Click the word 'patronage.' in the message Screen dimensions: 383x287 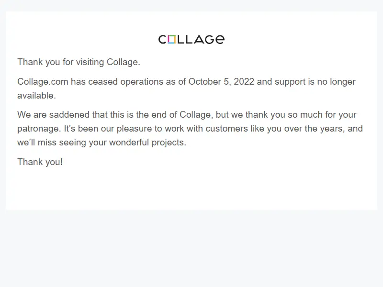point(39,129)
